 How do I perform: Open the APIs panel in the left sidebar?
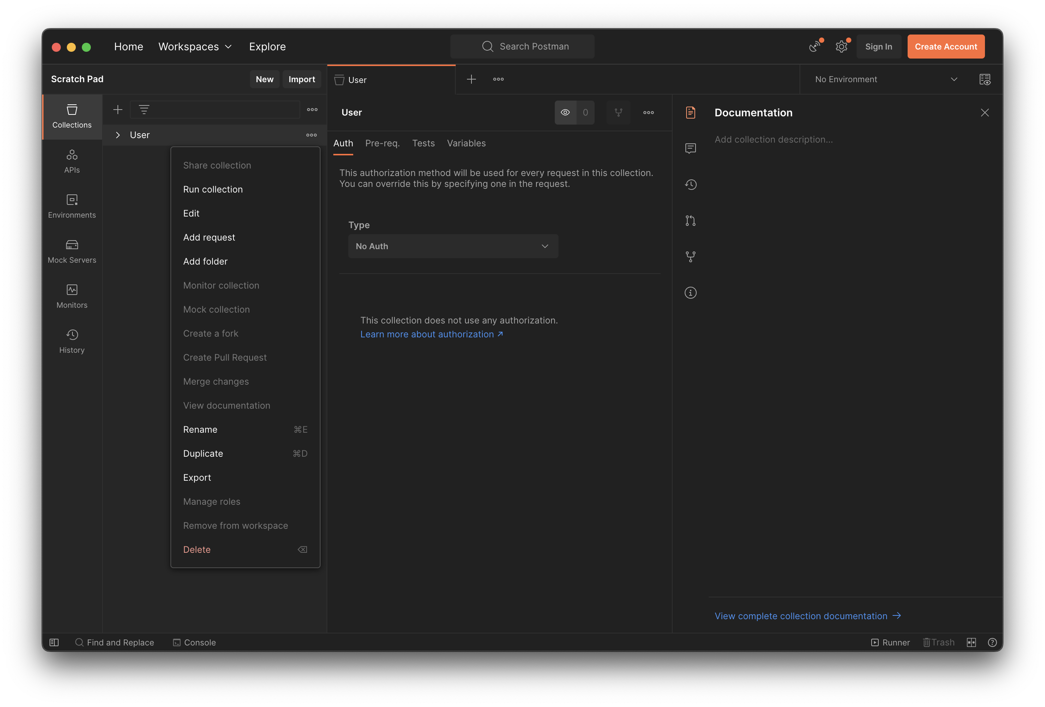(71, 161)
